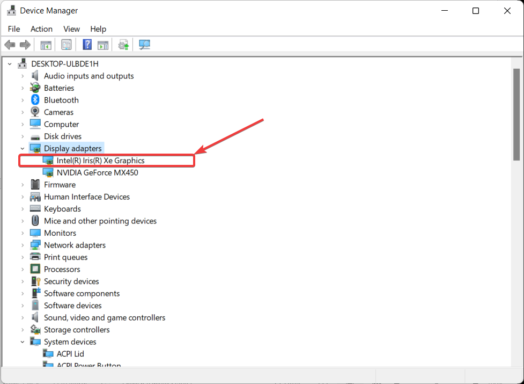524x384 pixels.
Task: Expand the Audio inputs and outputs node
Action: pos(23,76)
